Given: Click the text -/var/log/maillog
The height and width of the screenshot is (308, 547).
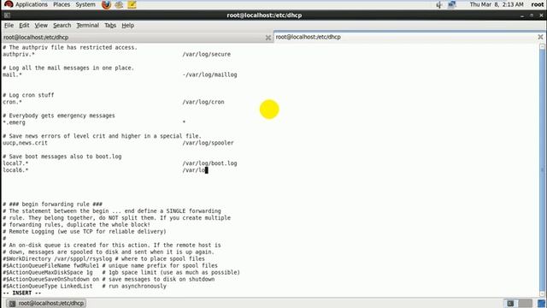Looking at the screenshot, I should [209, 74].
